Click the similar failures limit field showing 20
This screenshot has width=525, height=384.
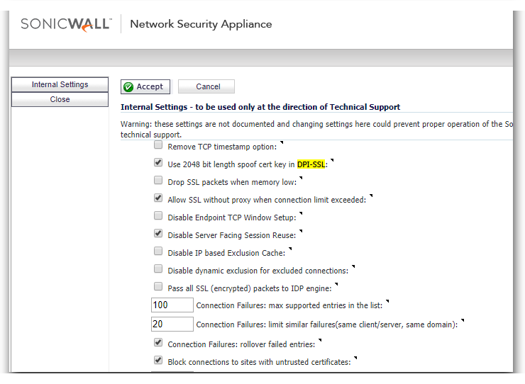point(172,324)
